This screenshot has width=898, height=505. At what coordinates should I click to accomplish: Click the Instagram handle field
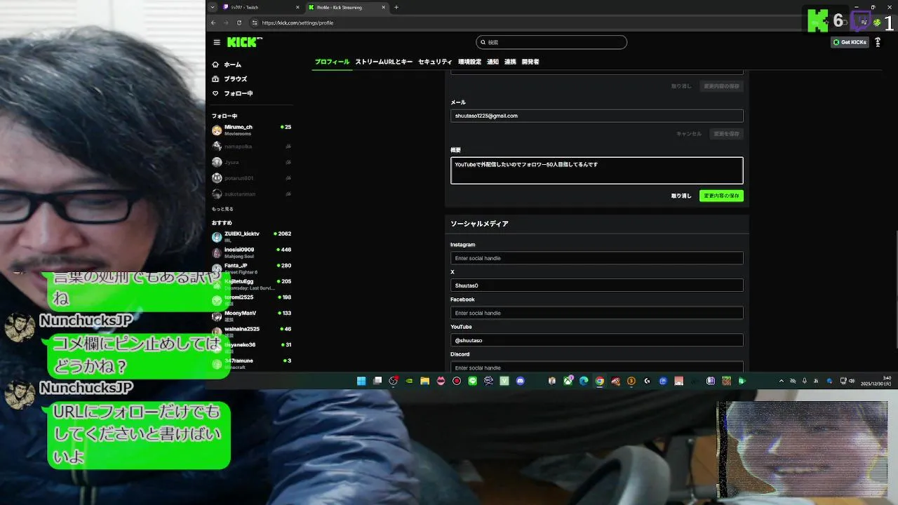[596, 258]
